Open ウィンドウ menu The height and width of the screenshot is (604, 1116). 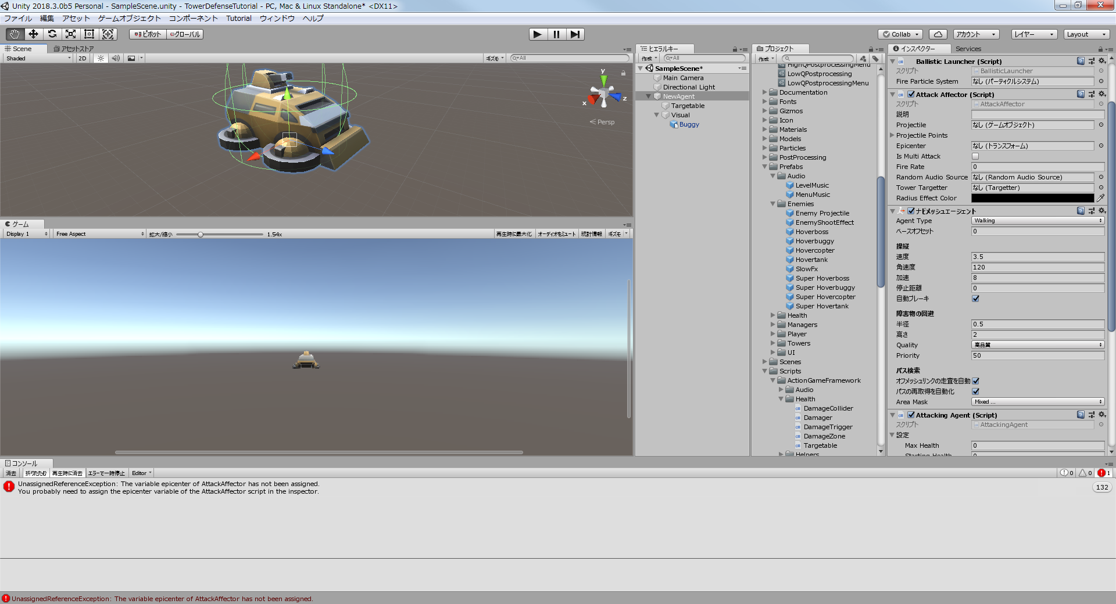(277, 19)
